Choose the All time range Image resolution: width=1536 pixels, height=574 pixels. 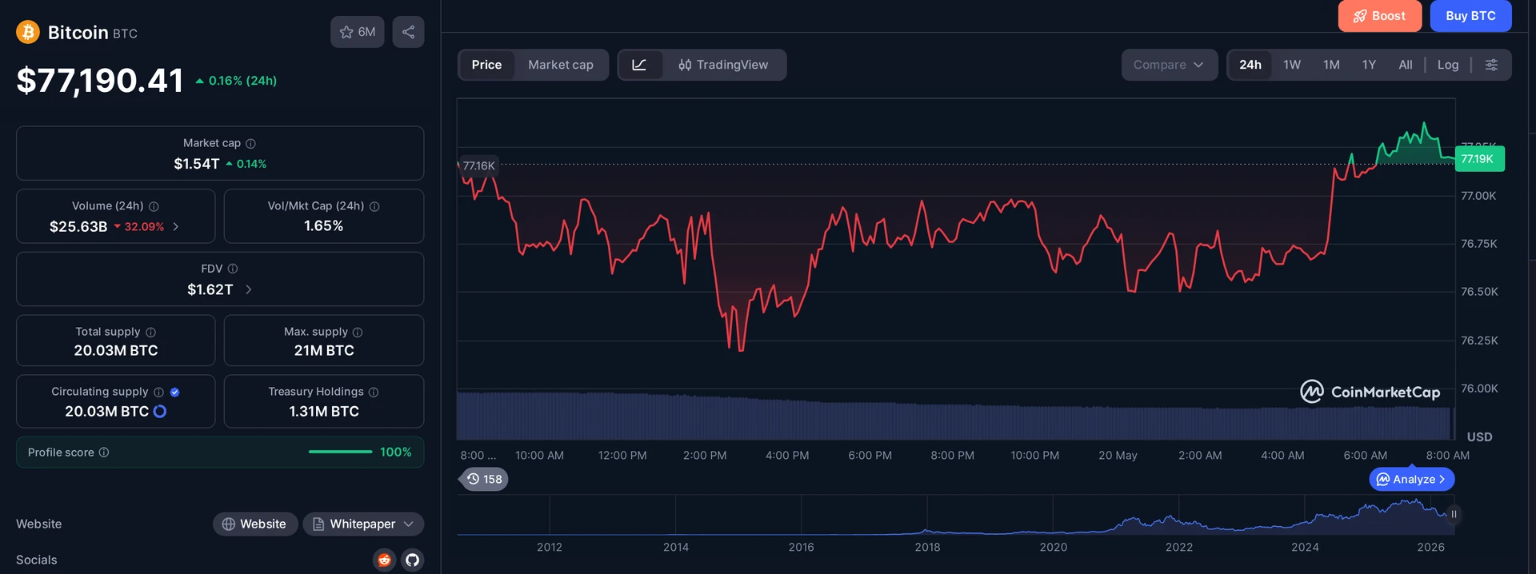[1406, 65]
